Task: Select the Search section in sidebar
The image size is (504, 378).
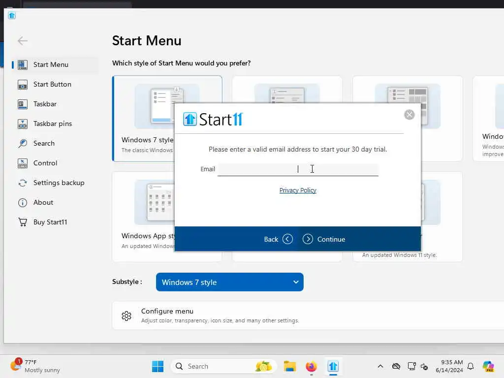Action: coord(55,143)
